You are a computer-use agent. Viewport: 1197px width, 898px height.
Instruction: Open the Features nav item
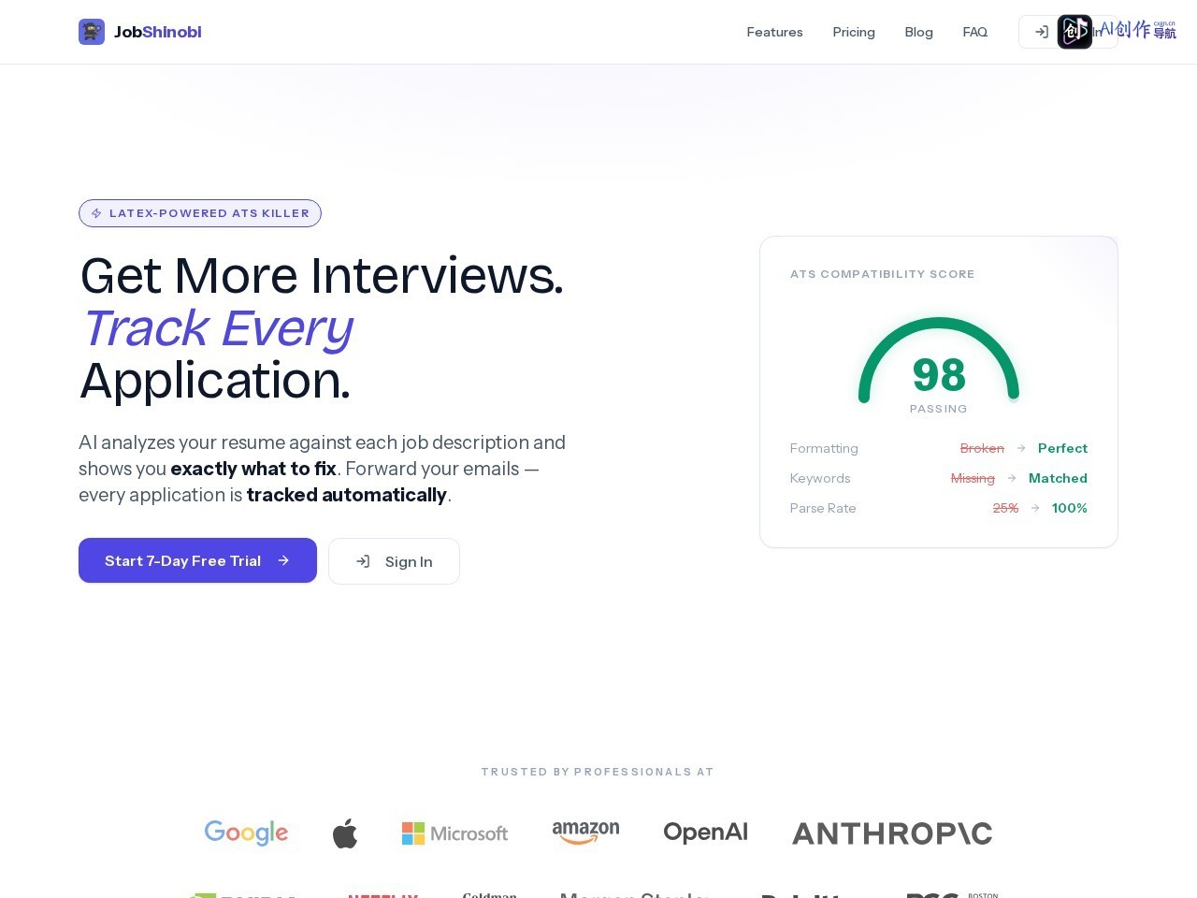point(774,32)
